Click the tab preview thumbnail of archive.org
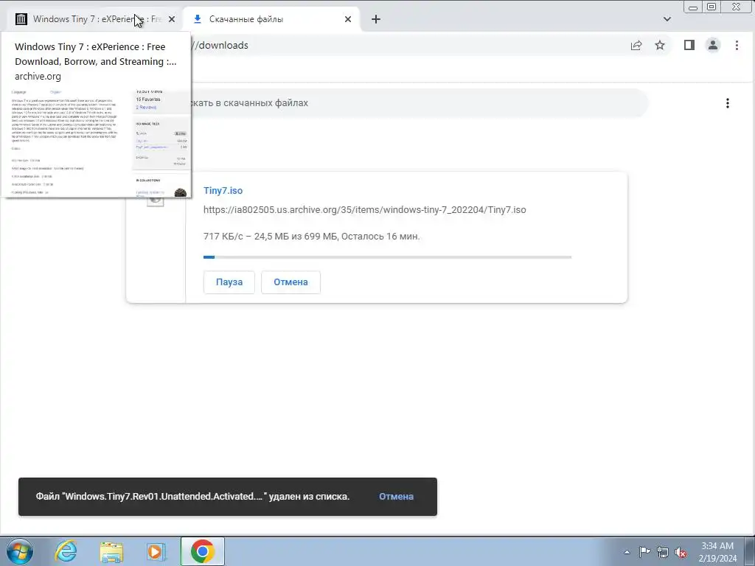The image size is (755, 566). (96, 144)
